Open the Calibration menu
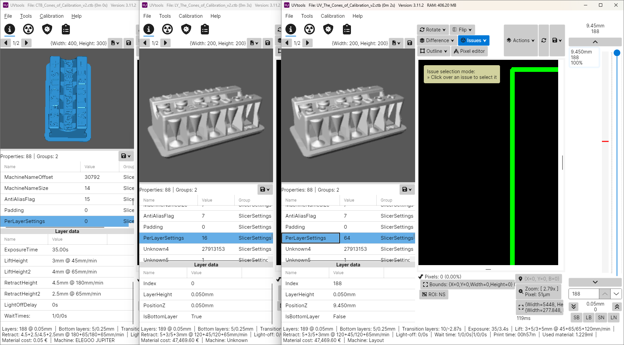The height and width of the screenshot is (345, 624). click(333, 16)
